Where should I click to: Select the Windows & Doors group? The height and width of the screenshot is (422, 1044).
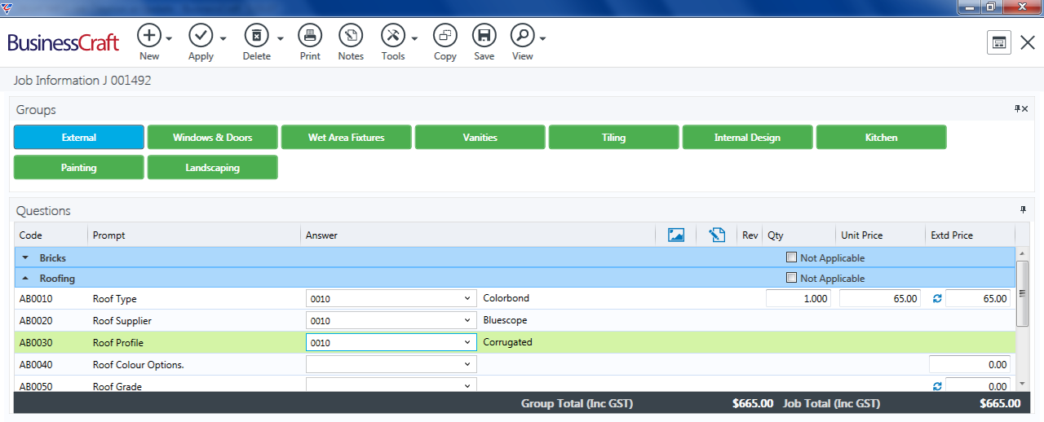pyautogui.click(x=213, y=138)
